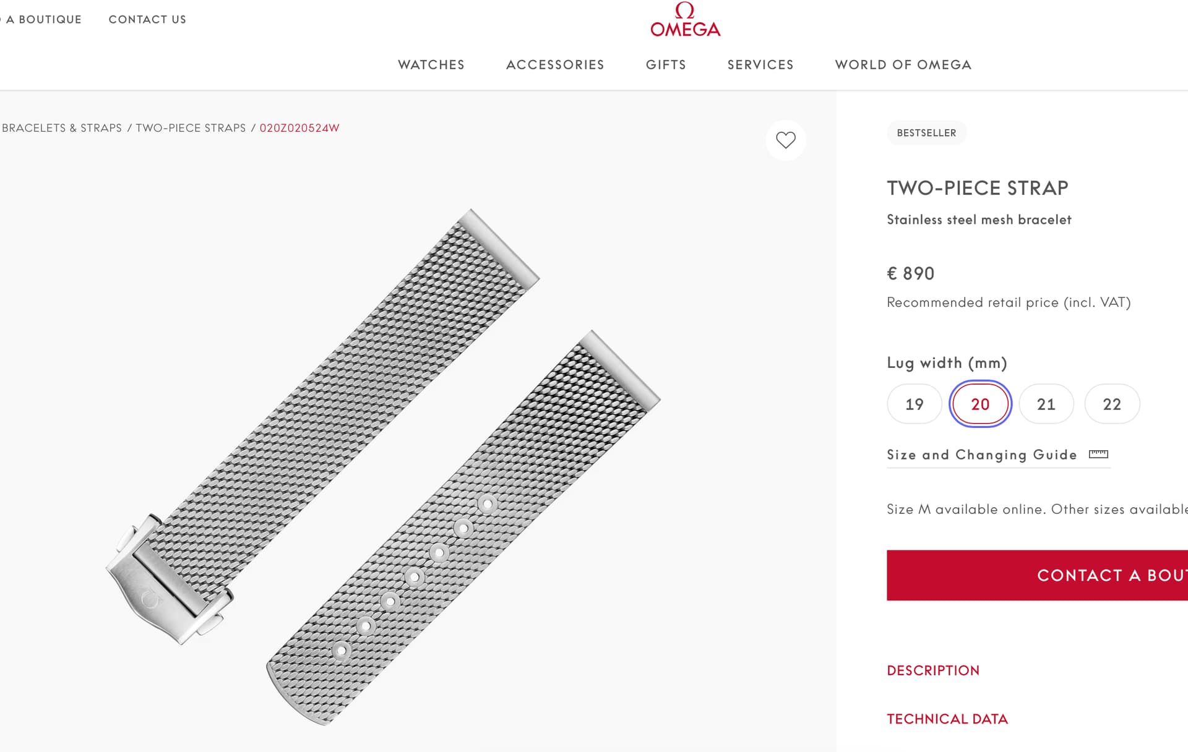Go to Bracelets & Straps breadcrumb

(x=62, y=128)
